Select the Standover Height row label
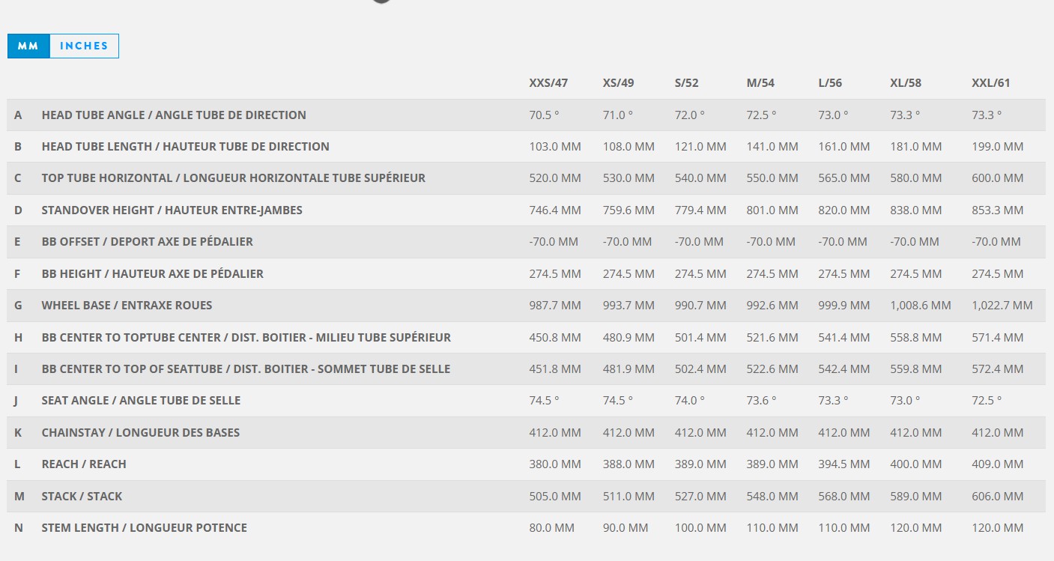 tap(172, 210)
